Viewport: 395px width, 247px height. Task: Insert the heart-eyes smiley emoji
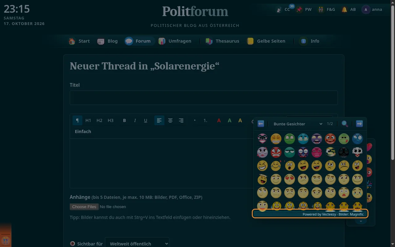point(289,179)
